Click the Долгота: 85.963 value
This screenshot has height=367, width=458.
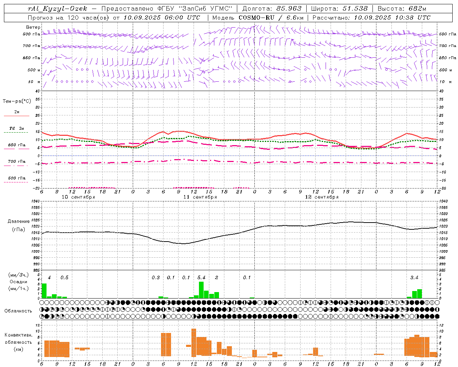(x=272, y=9)
